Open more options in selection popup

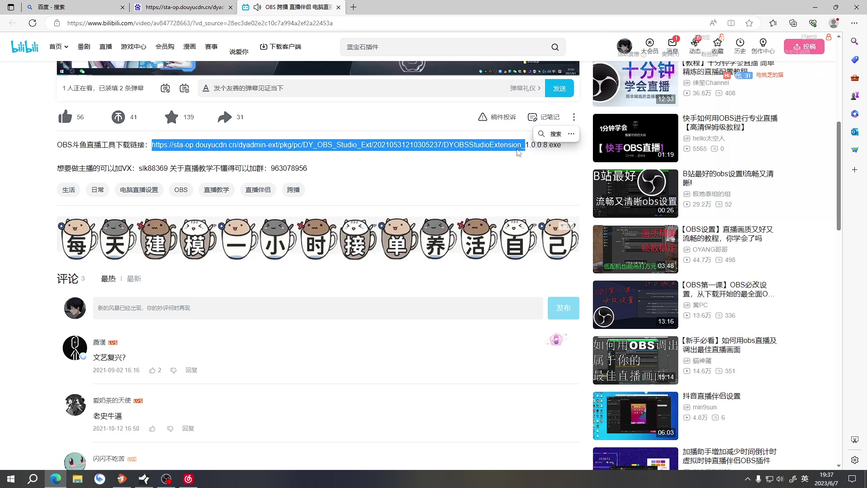click(571, 134)
